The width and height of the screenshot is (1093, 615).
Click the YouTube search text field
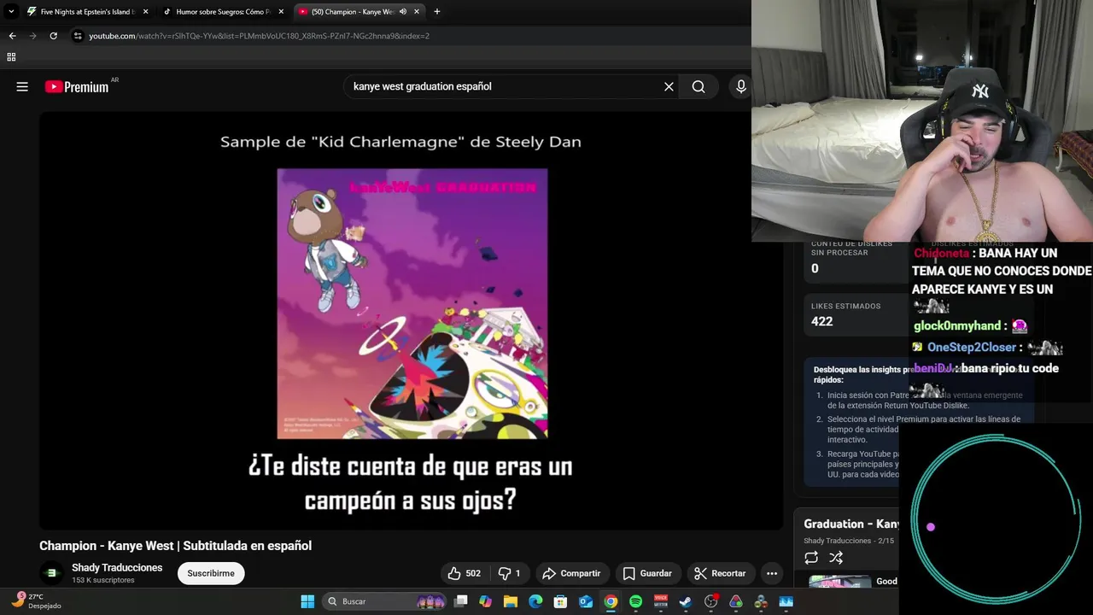(504, 86)
